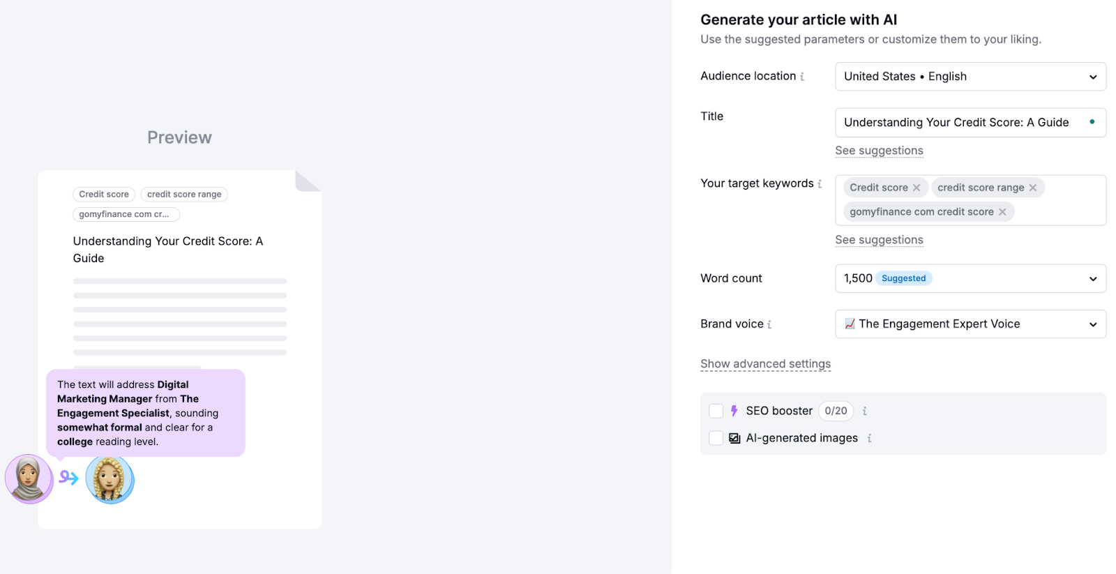
Task: Enable the SEO booster checkbox
Action: [716, 411]
